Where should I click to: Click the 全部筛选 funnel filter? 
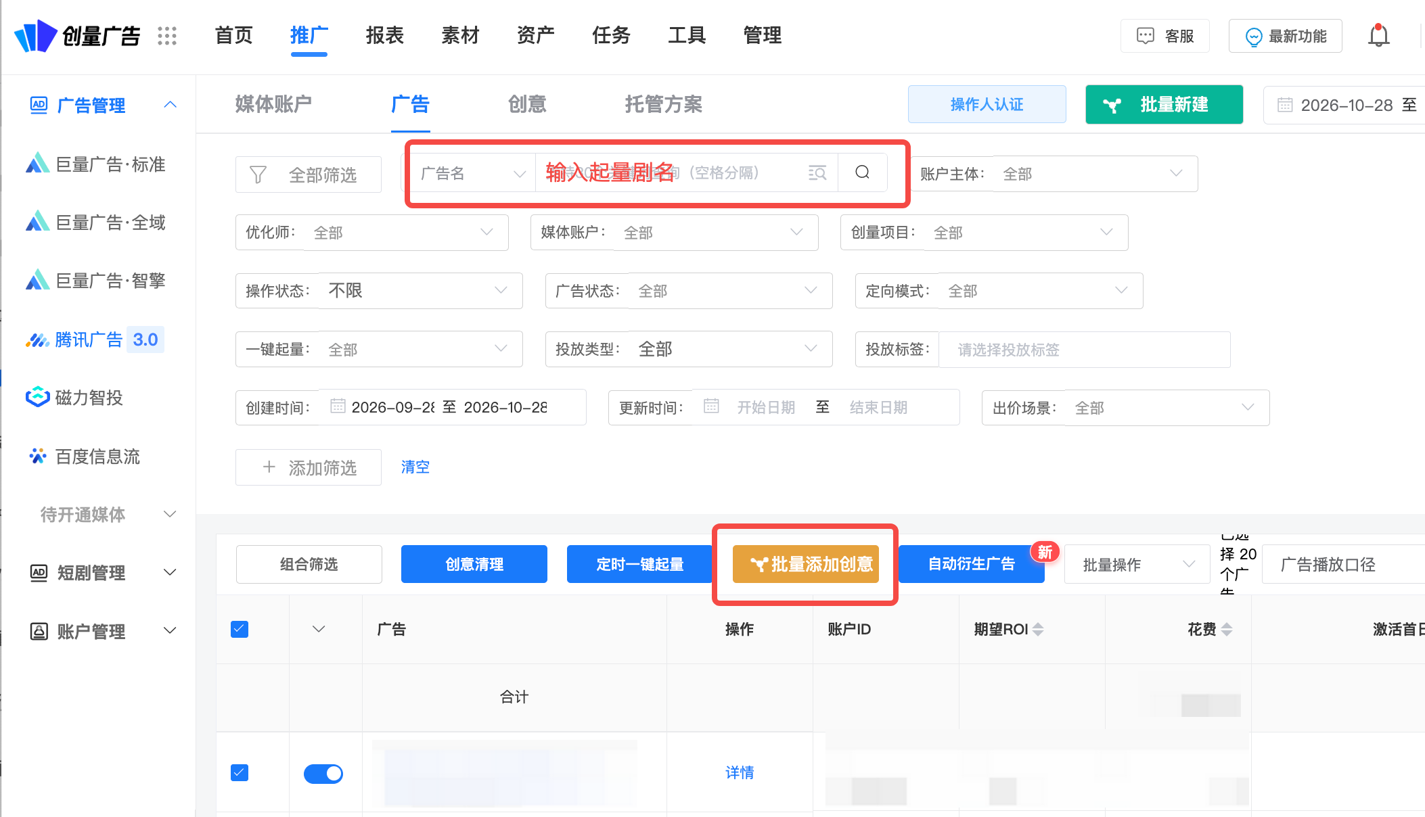(309, 174)
